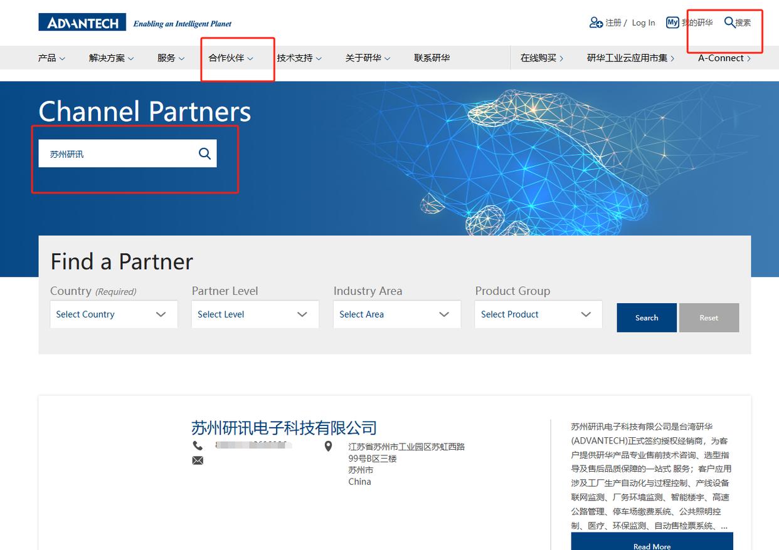
Task: Expand the 产品 menu
Action: (51, 58)
